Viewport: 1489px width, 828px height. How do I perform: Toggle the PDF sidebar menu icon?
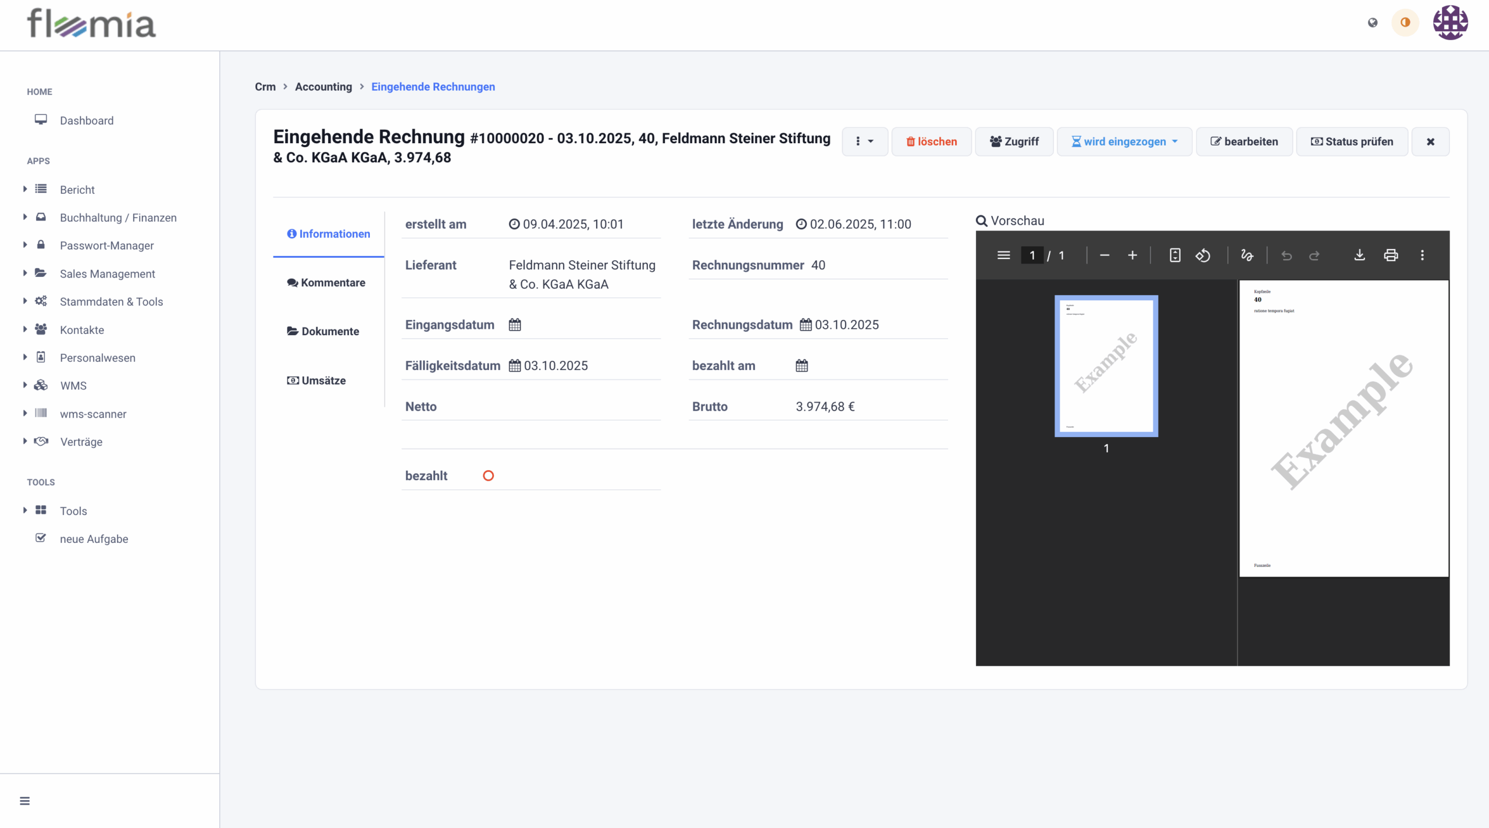coord(1003,255)
